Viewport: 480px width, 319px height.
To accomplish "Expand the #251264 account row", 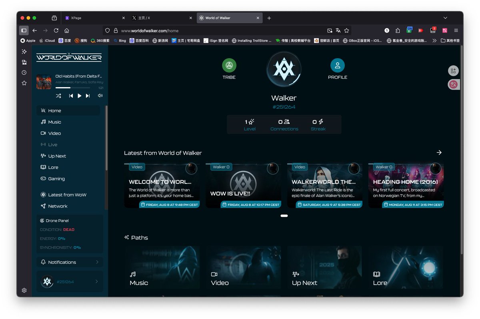I will coord(70,281).
